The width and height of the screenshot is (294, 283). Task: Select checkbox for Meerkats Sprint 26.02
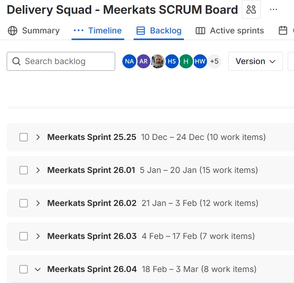pyautogui.click(x=24, y=203)
